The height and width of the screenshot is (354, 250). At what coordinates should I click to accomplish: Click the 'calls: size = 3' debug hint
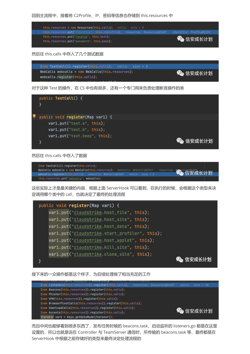(142, 174)
